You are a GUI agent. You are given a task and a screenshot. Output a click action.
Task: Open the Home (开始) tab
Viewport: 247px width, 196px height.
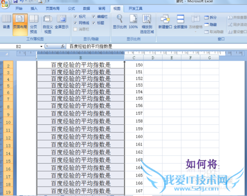[x=19, y=8]
